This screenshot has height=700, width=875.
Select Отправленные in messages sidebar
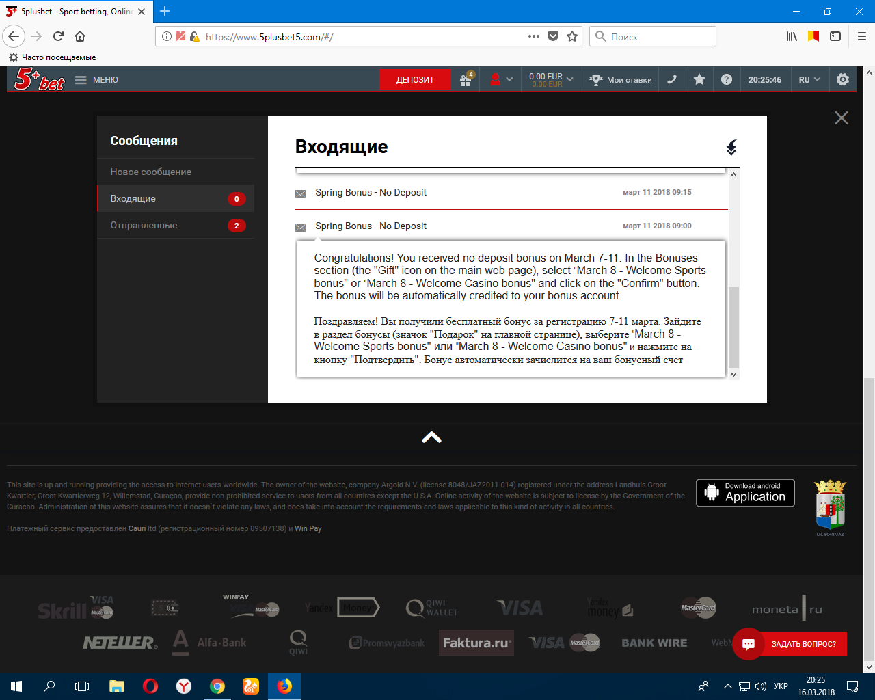(x=144, y=225)
